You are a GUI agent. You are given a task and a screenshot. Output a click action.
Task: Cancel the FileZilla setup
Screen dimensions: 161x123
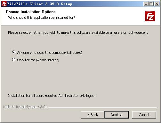(144, 115)
